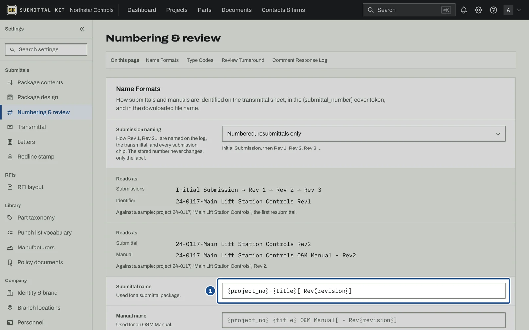Screen dimensions: 529x330
Task: Jump to Comment Response Log section
Action: 300,60
